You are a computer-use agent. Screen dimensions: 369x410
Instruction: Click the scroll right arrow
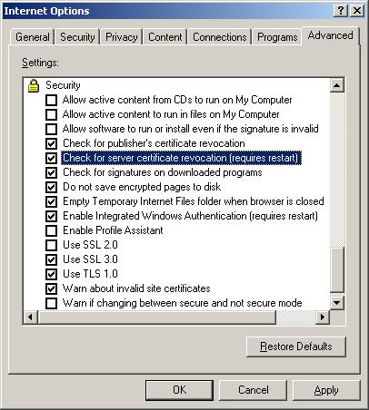323,317
